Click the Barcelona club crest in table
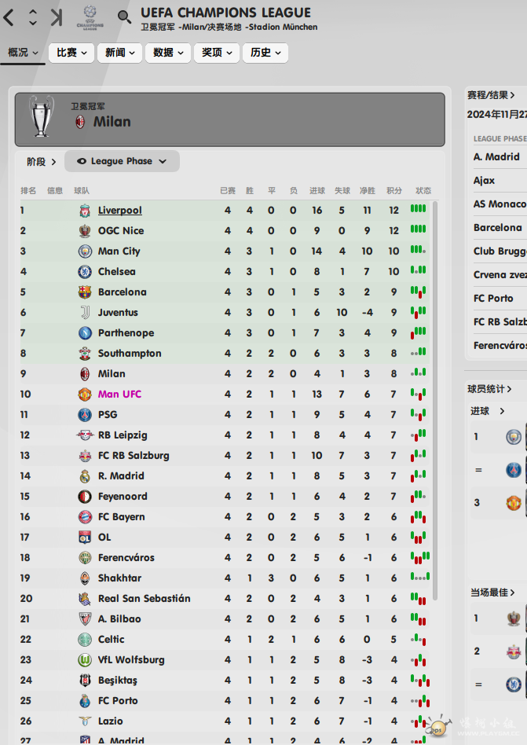 click(85, 292)
